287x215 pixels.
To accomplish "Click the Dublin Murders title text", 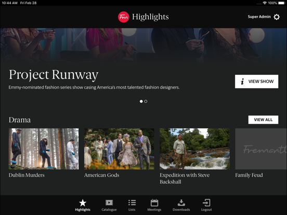I will 27,175.
